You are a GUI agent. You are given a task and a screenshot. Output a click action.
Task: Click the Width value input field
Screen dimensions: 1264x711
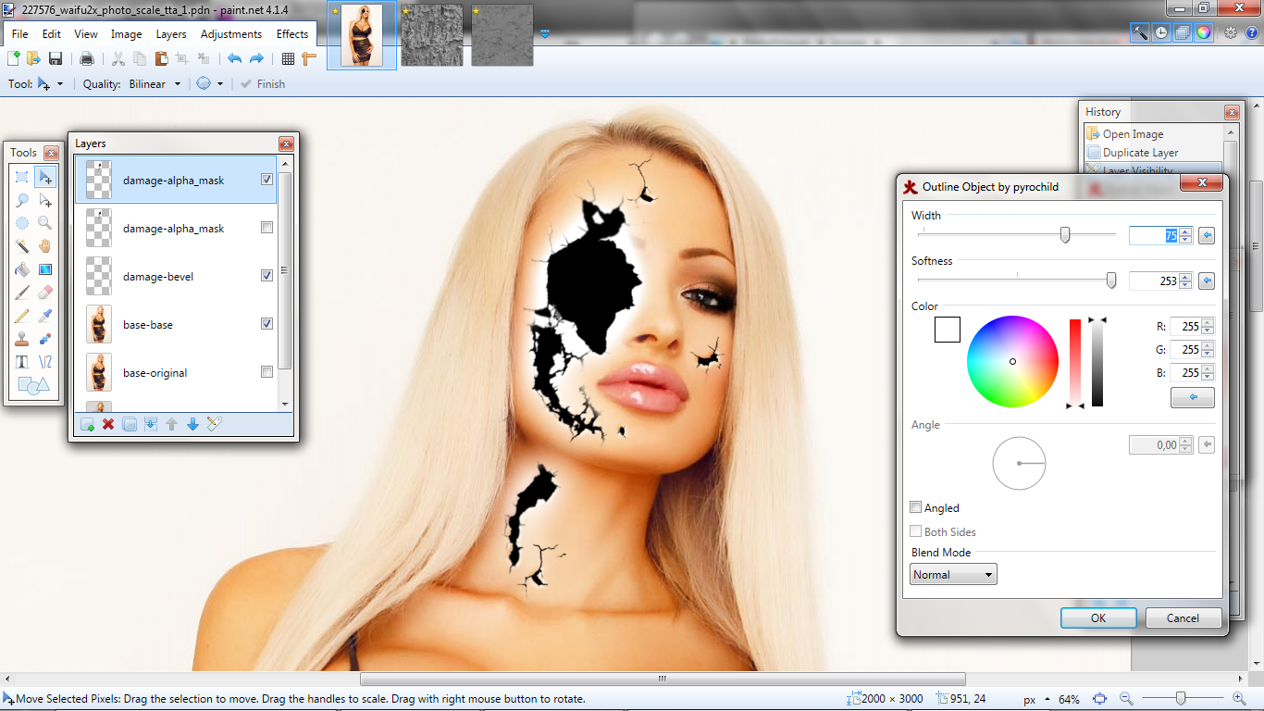[1153, 236]
